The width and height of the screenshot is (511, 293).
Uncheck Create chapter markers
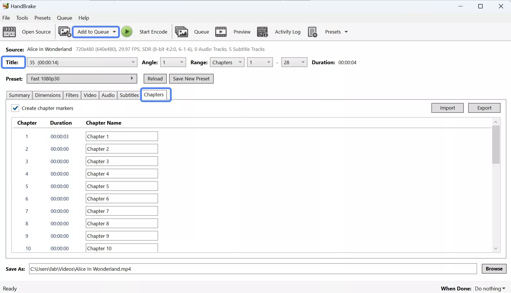point(15,108)
